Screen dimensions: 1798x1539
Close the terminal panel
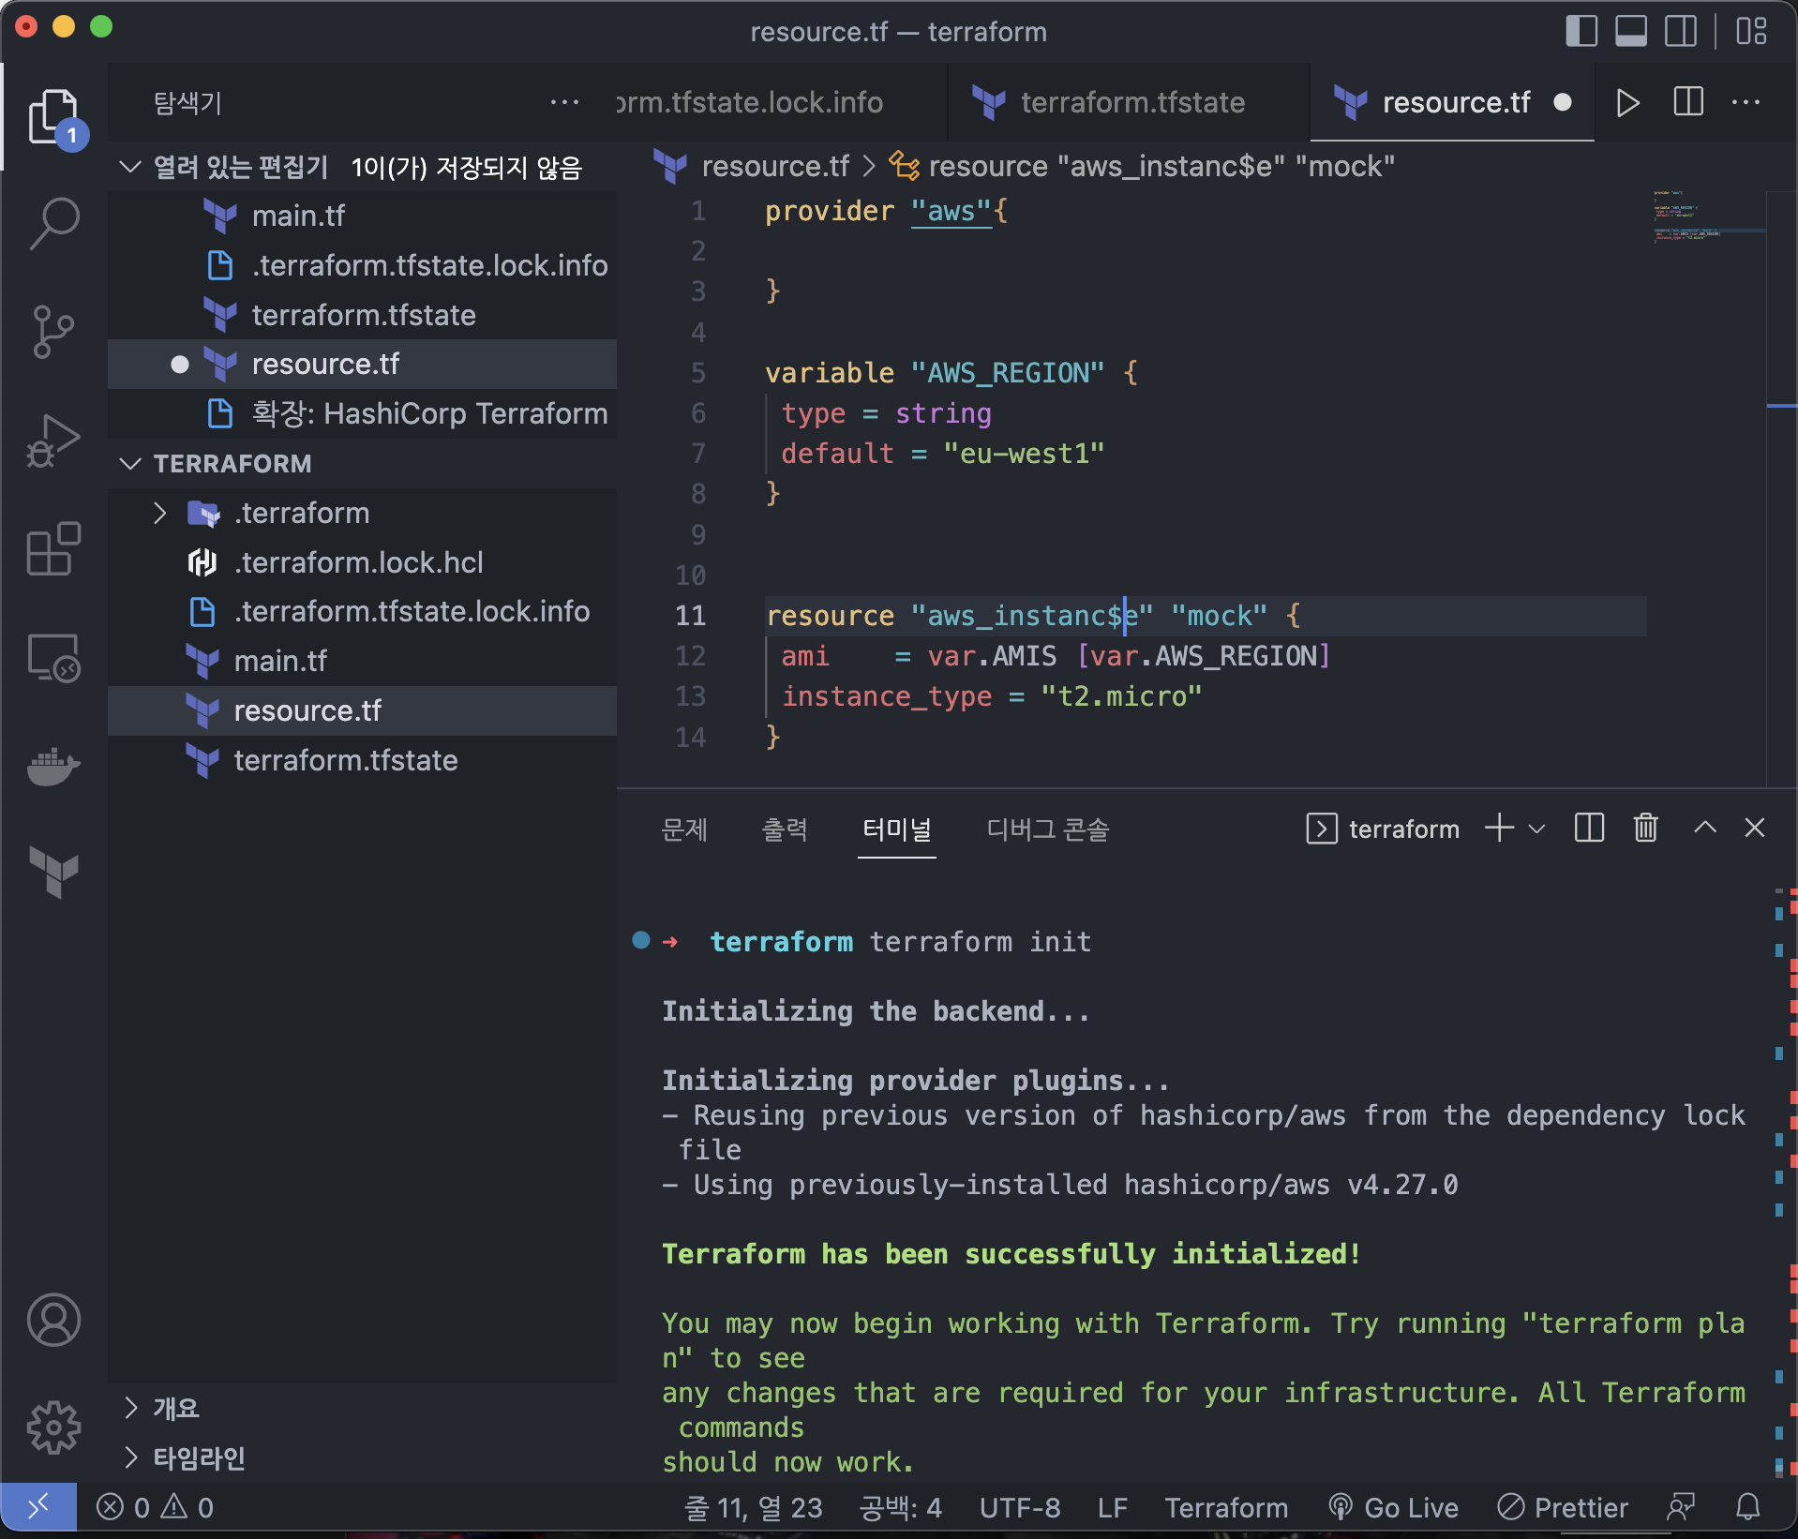(x=1755, y=829)
